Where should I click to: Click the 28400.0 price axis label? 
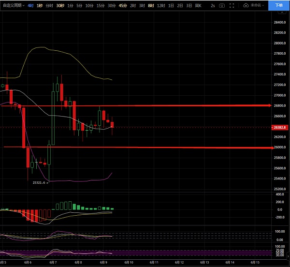coord(280,22)
